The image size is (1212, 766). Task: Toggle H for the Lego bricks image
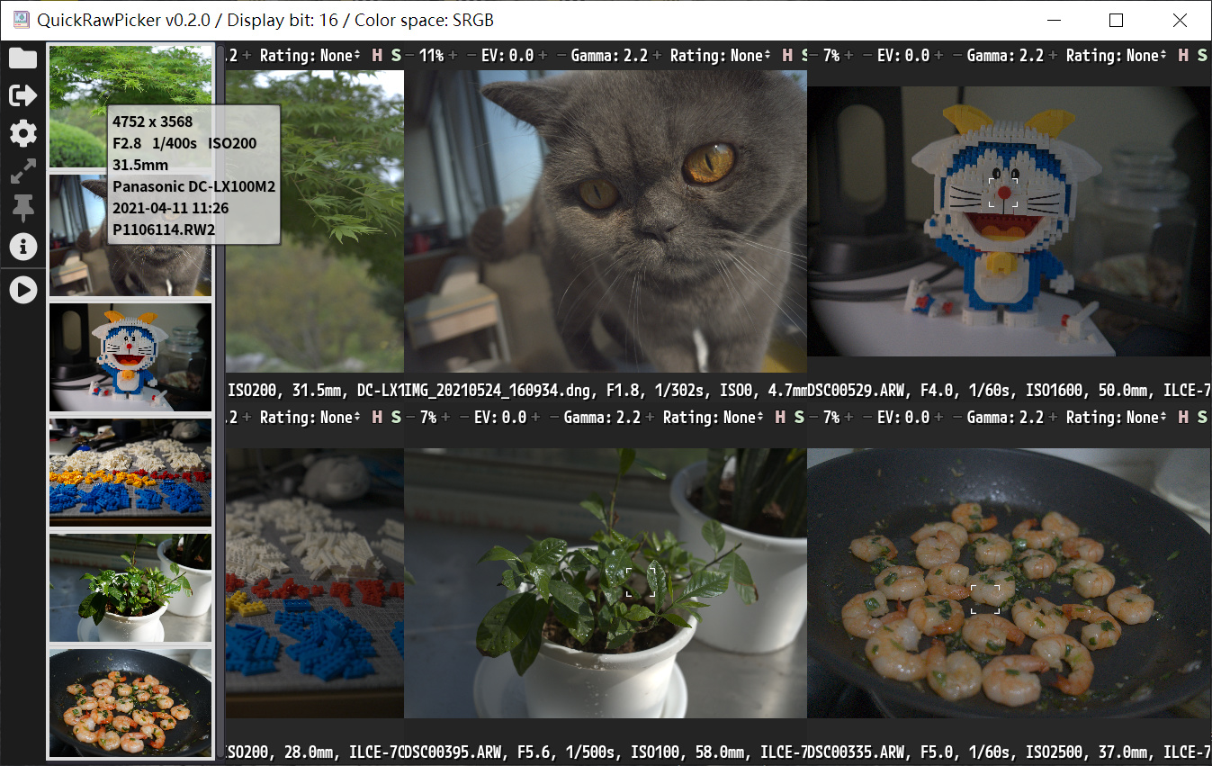pyautogui.click(x=377, y=418)
